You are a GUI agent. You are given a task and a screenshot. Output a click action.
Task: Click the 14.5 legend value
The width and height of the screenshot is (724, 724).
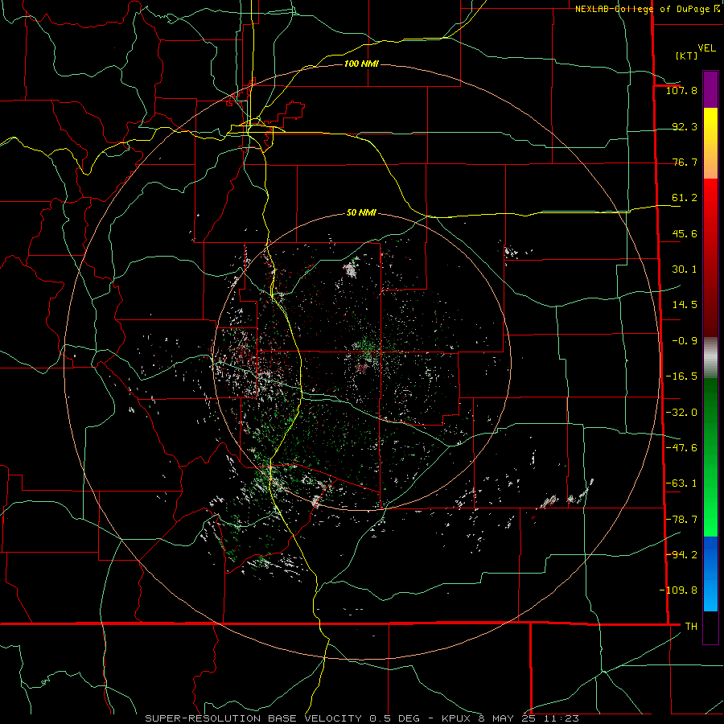[x=685, y=305]
